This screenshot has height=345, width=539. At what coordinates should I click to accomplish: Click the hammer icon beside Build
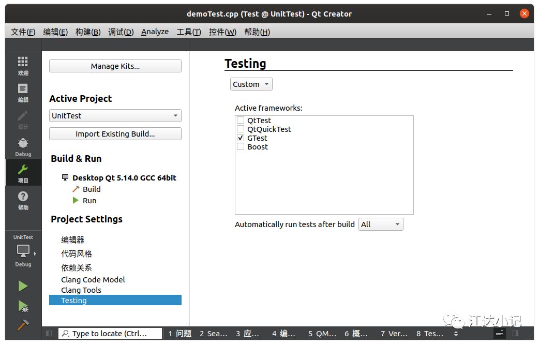pyautogui.click(x=76, y=189)
